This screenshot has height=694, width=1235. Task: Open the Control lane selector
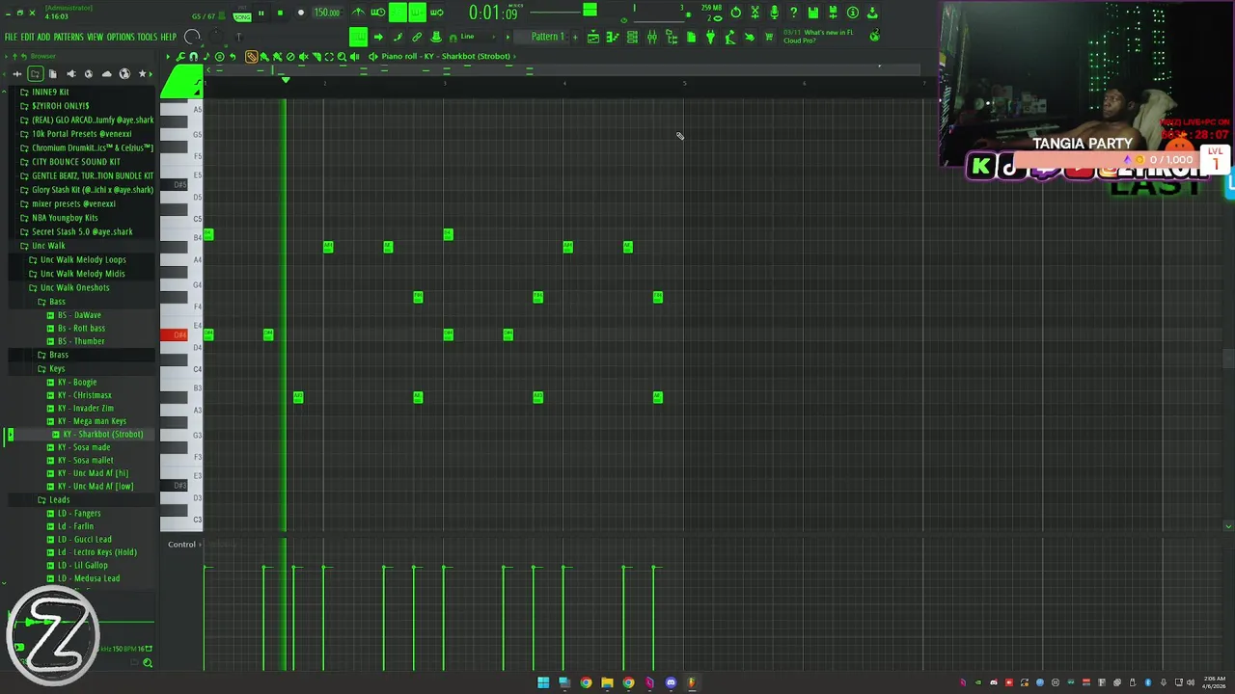click(183, 545)
